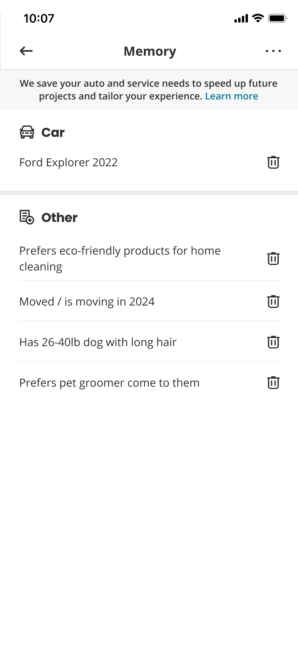Go back using the left arrow
Viewport: 298px width, 646px height.
coord(26,51)
